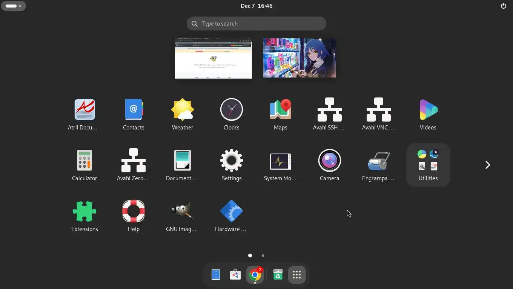Image resolution: width=513 pixels, height=289 pixels.
Task: Switch to the browser workspace thumbnail
Action: (213, 58)
